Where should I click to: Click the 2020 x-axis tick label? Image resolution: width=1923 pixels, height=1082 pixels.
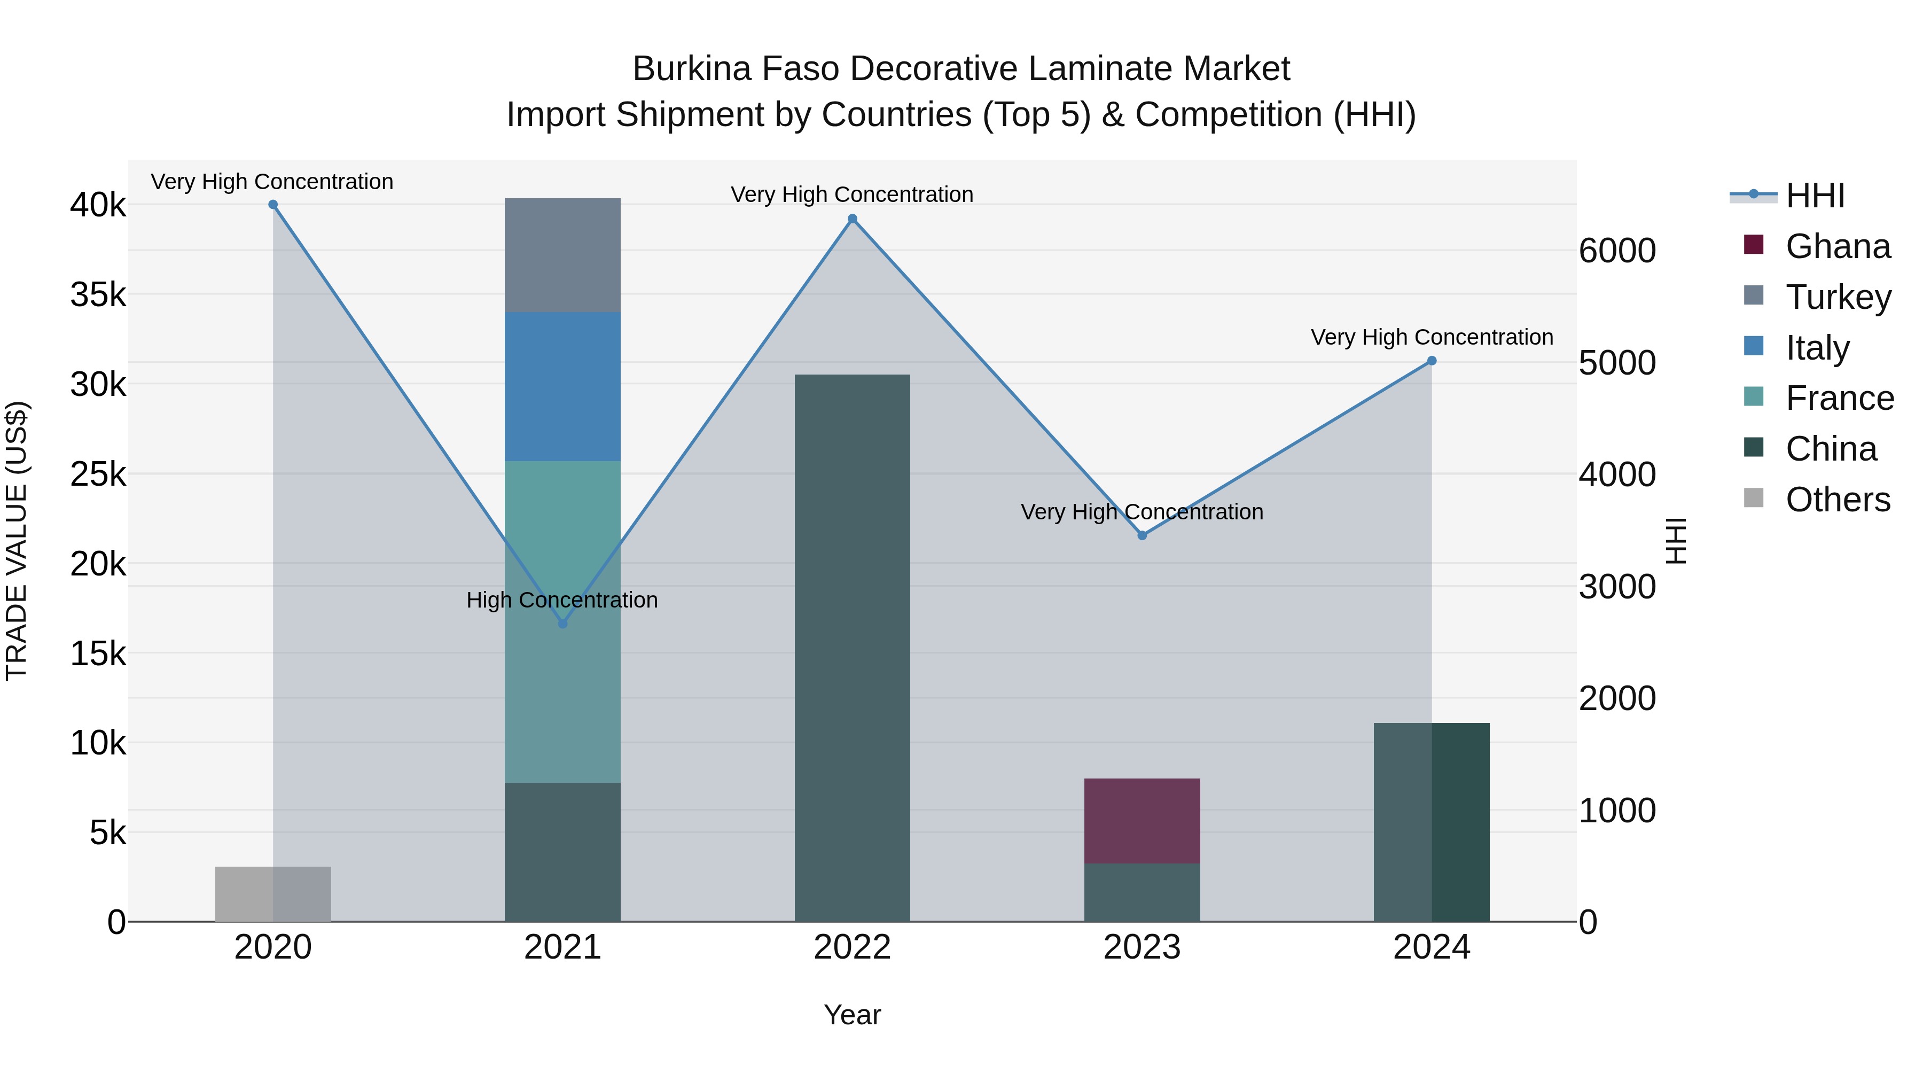click(x=273, y=947)
